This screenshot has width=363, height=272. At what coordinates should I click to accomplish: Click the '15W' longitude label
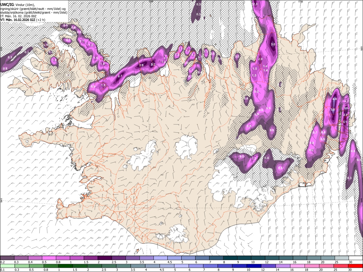[x=300, y=1]
